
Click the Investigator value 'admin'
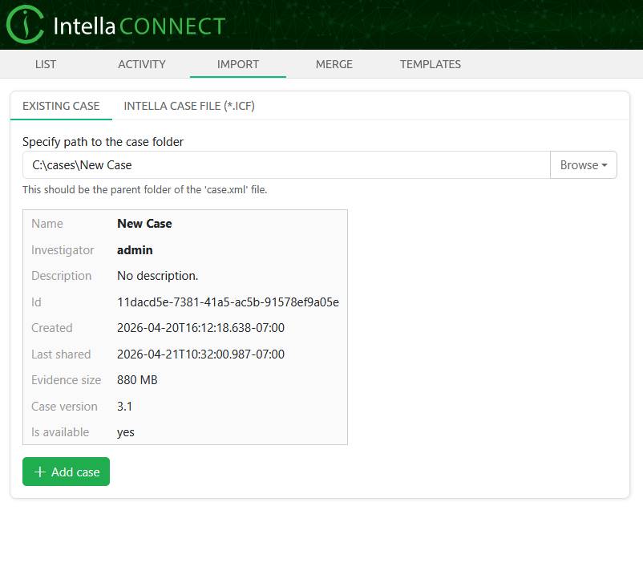[135, 250]
